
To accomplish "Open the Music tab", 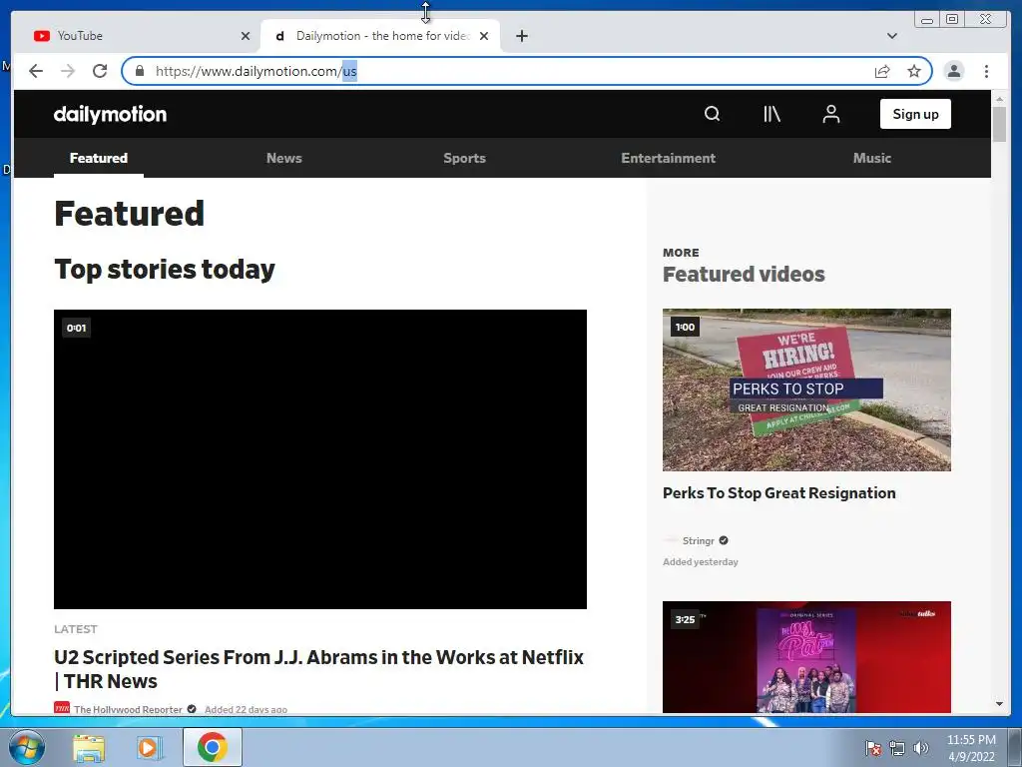I will (872, 158).
